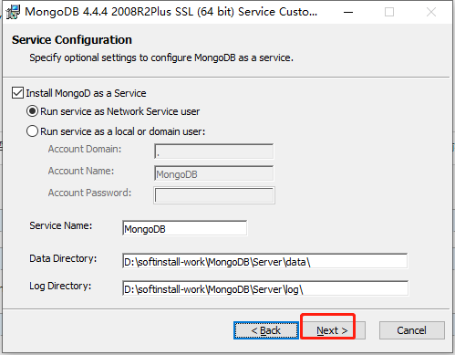The width and height of the screenshot is (455, 355).
Task: Click the Account Password field
Action: tap(214, 195)
